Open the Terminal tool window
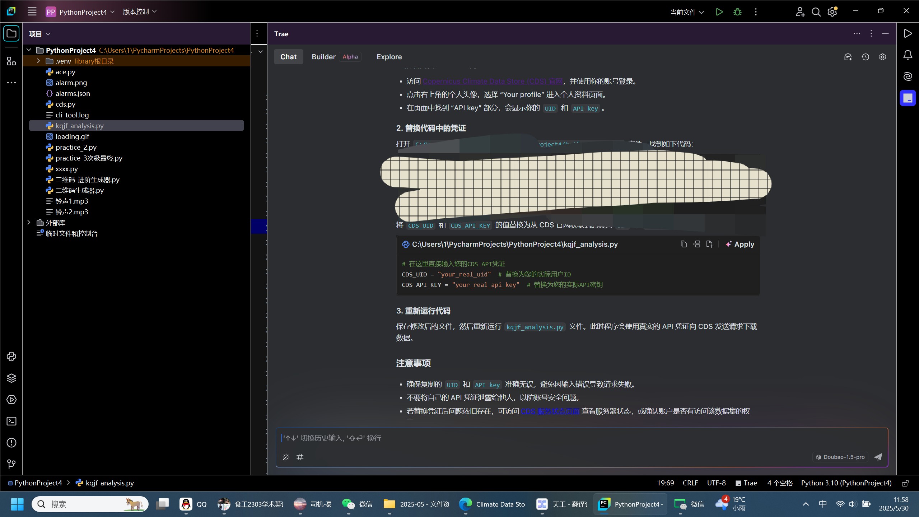 coord(11,421)
